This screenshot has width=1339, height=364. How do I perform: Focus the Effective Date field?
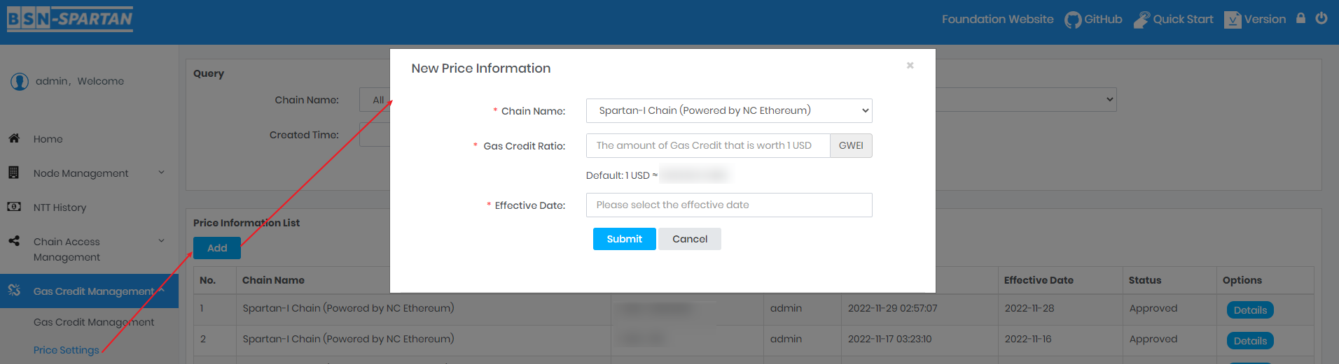click(x=728, y=205)
